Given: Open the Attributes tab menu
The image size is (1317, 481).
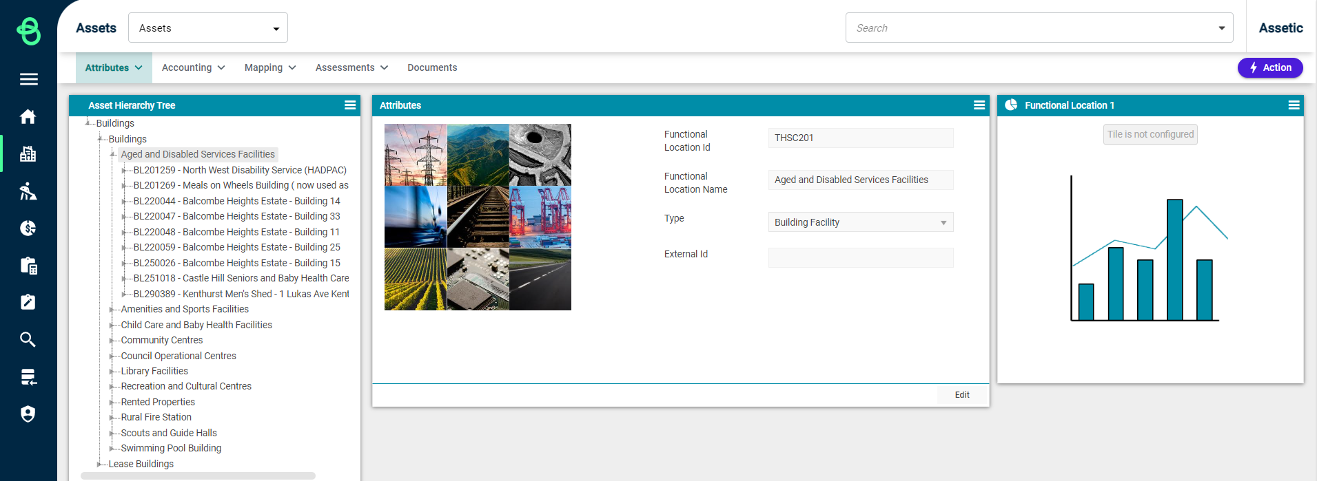Looking at the screenshot, I should 114,67.
